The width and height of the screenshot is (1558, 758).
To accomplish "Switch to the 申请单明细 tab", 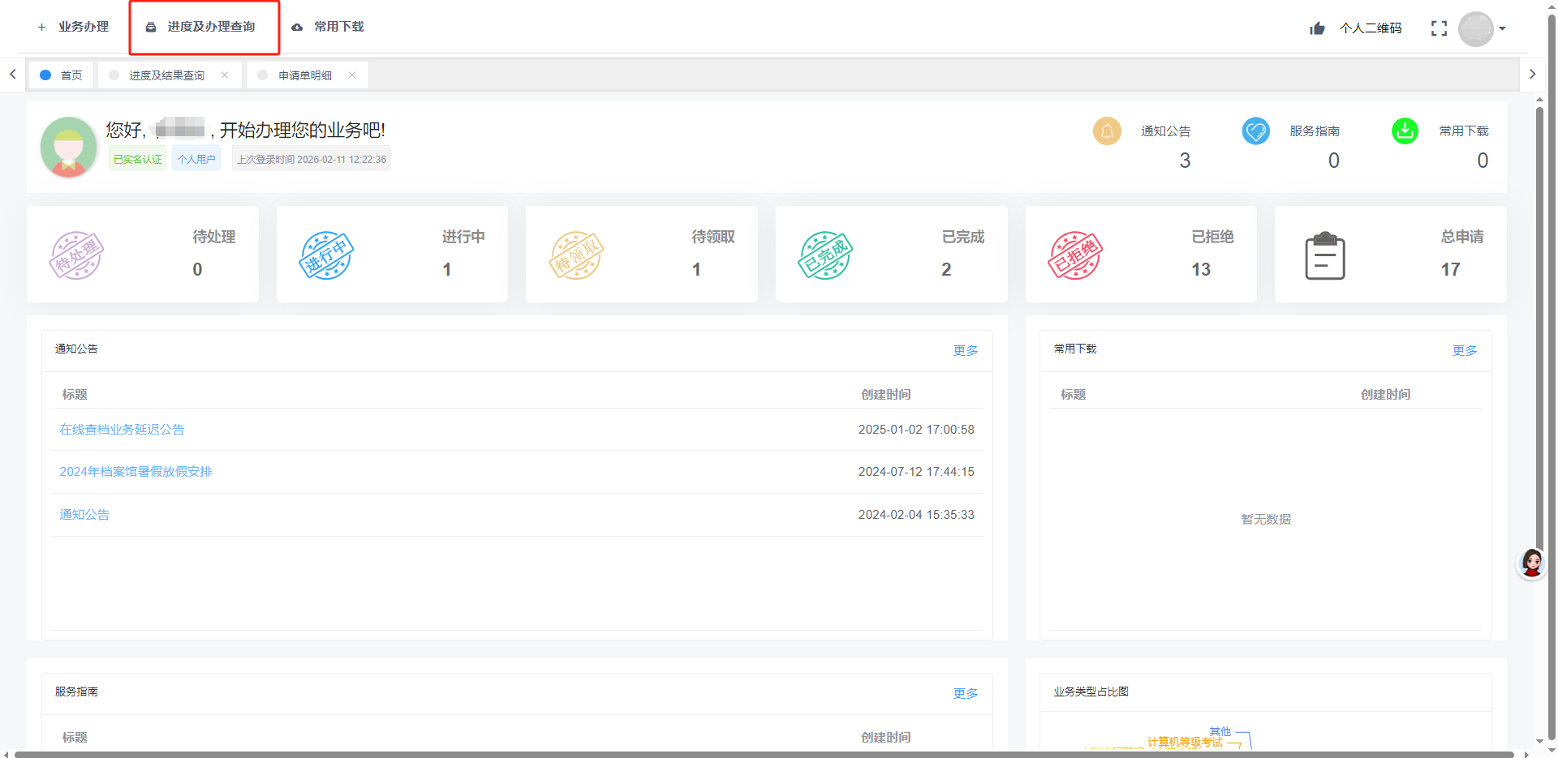I will point(304,75).
